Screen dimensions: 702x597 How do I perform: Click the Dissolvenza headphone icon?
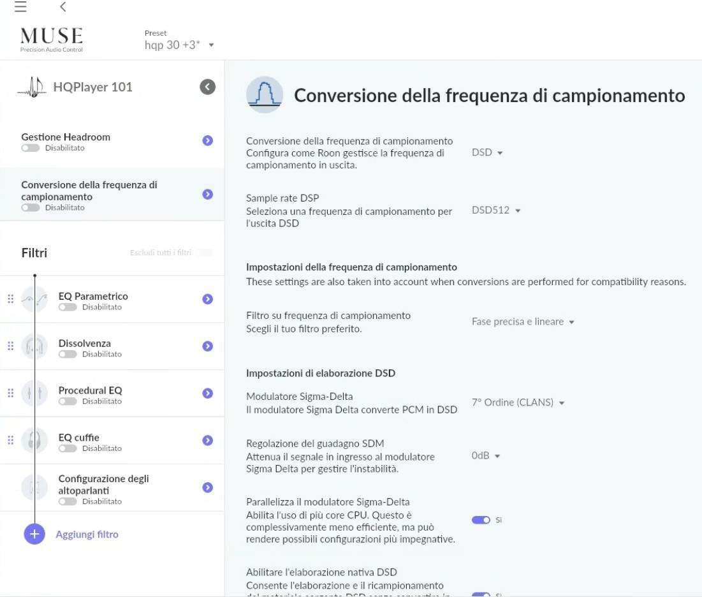[x=34, y=346]
